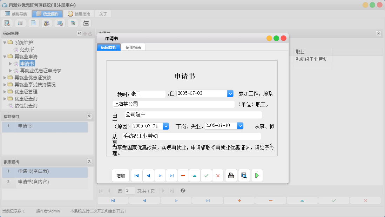Collapse the 信息窗口 panel
The width and height of the screenshot is (385, 217).
click(x=89, y=116)
